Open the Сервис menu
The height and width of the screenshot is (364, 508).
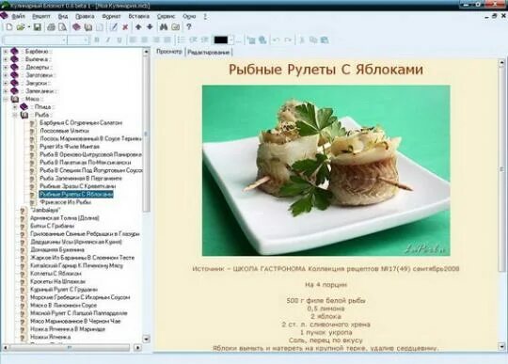pos(166,16)
